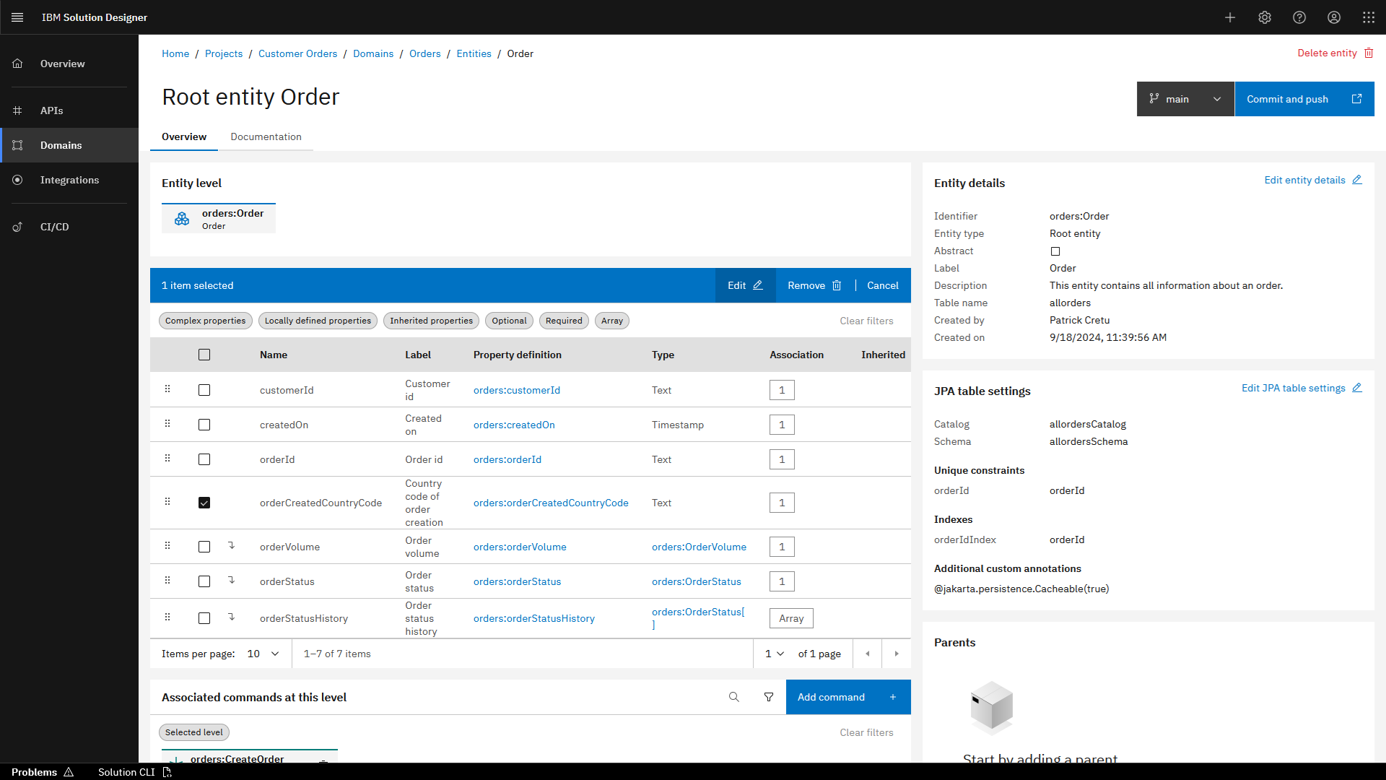Click the plus icon in top header
The image size is (1386, 780).
pos(1230,17)
